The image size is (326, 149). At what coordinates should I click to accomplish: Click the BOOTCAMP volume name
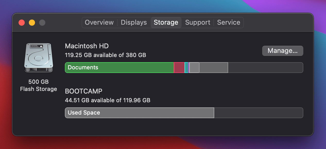point(84,91)
